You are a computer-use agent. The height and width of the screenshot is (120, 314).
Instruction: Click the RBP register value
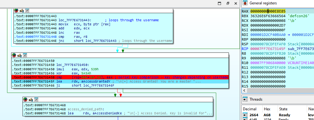pos(268,40)
